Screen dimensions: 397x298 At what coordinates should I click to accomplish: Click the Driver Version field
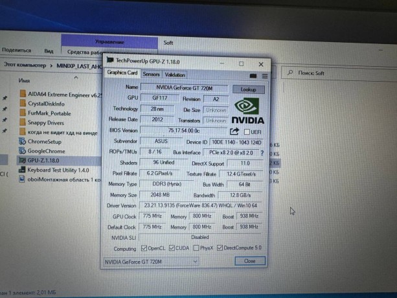pos(201,205)
